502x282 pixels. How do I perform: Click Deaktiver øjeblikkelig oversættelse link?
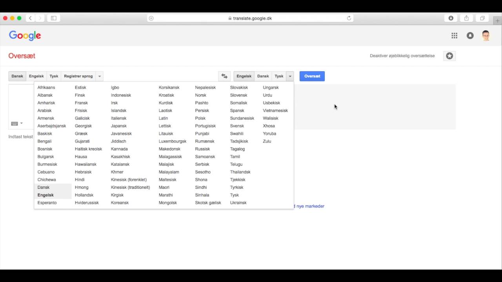402,56
